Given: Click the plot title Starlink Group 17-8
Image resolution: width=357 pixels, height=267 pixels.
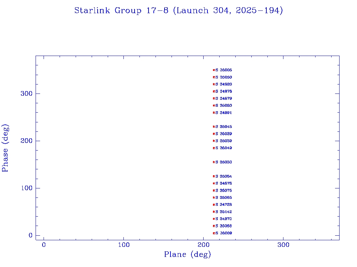Looking at the screenshot, I should pyautogui.click(x=178, y=11).
